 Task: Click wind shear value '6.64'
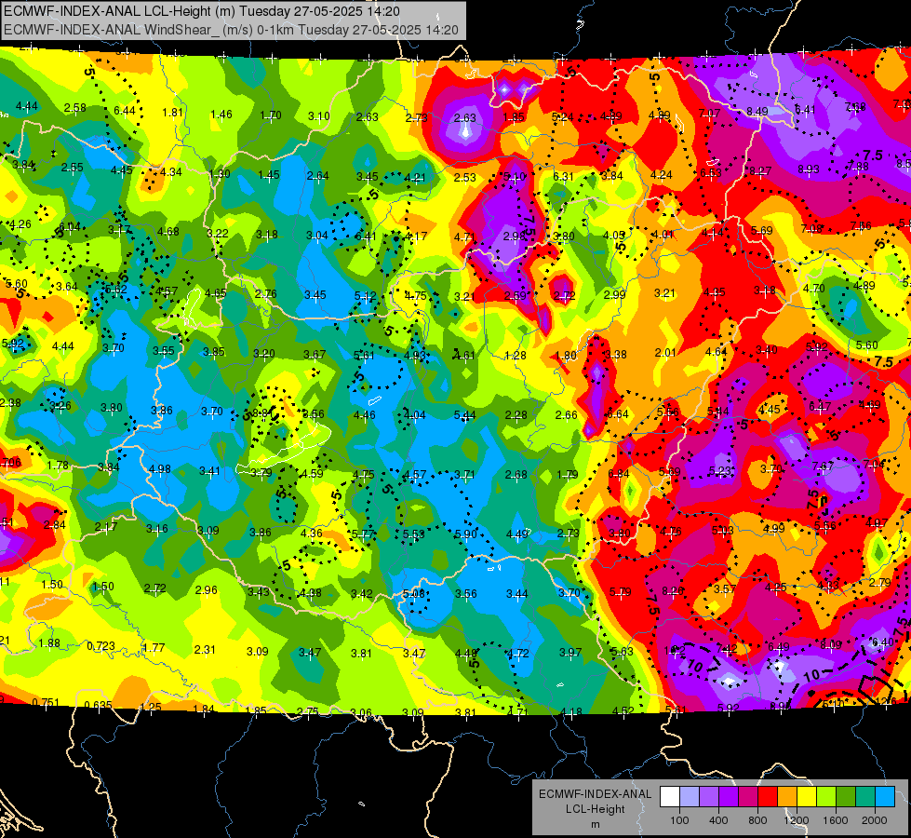tap(617, 413)
